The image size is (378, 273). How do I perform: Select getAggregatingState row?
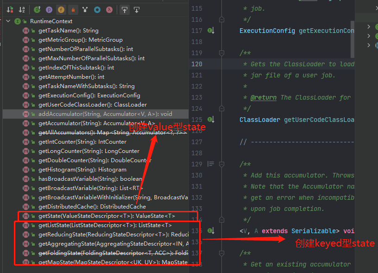[x=96, y=244]
